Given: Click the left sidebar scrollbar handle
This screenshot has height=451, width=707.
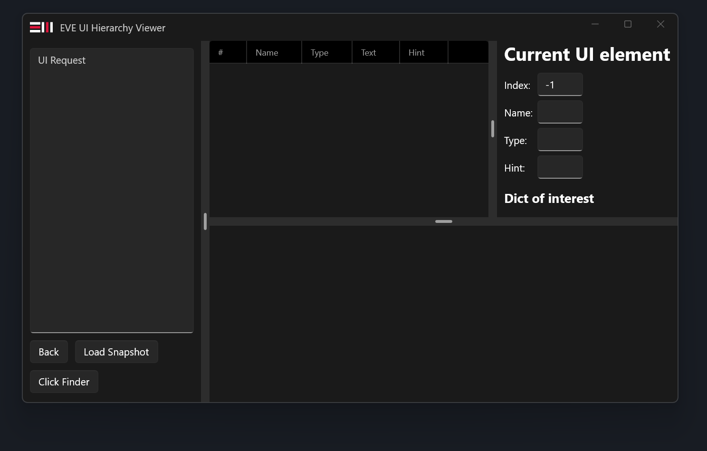Looking at the screenshot, I should 204,221.
